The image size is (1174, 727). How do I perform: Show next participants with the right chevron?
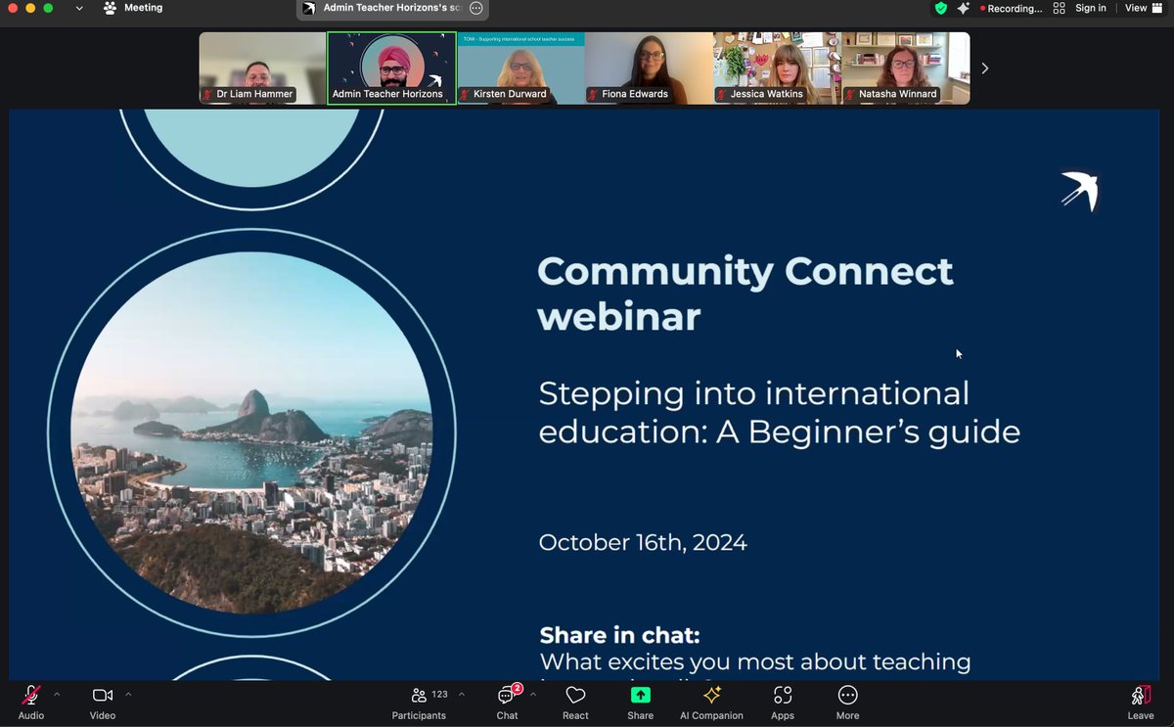coord(984,68)
